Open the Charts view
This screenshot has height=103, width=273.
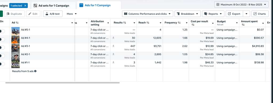[260, 14]
